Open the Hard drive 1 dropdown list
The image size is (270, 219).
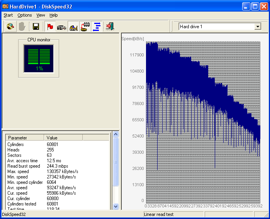[x=258, y=27]
